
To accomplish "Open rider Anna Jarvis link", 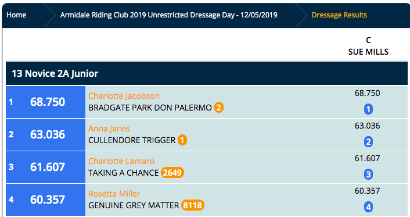I will 109,129.
